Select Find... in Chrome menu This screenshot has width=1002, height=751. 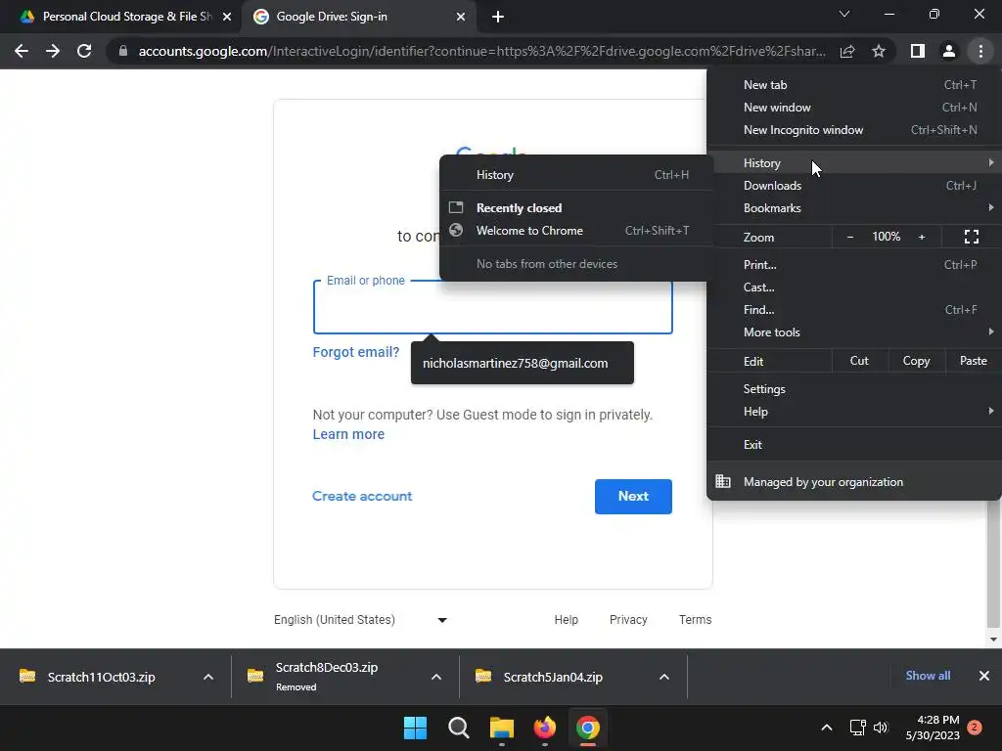(x=854, y=310)
